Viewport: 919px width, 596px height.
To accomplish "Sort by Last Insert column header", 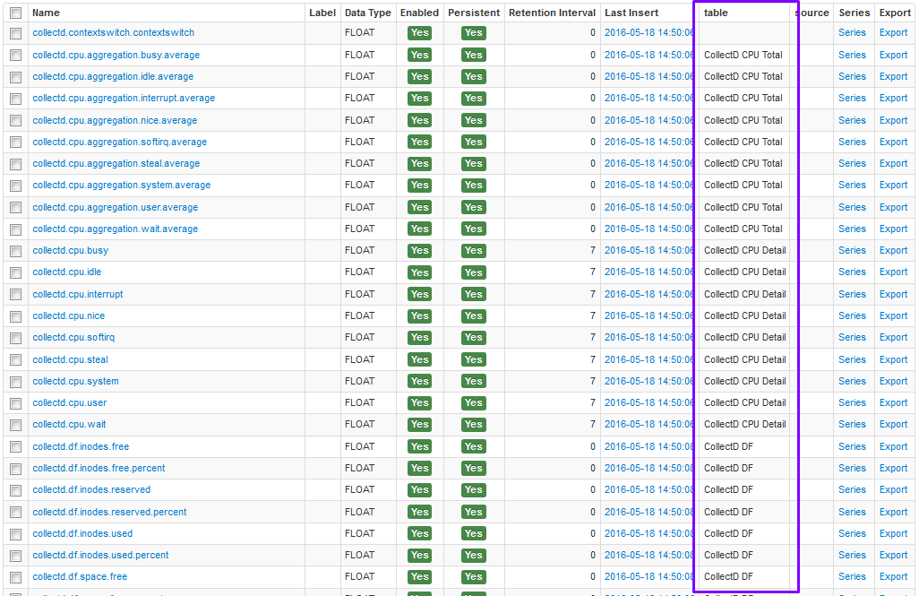I will (631, 13).
